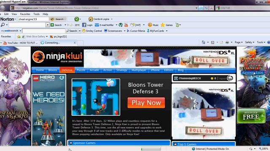Go to the Puzzle navigation tab

click(x=81, y=70)
